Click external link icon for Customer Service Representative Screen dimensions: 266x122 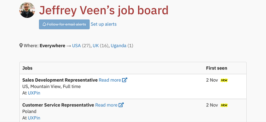[x=121, y=105]
